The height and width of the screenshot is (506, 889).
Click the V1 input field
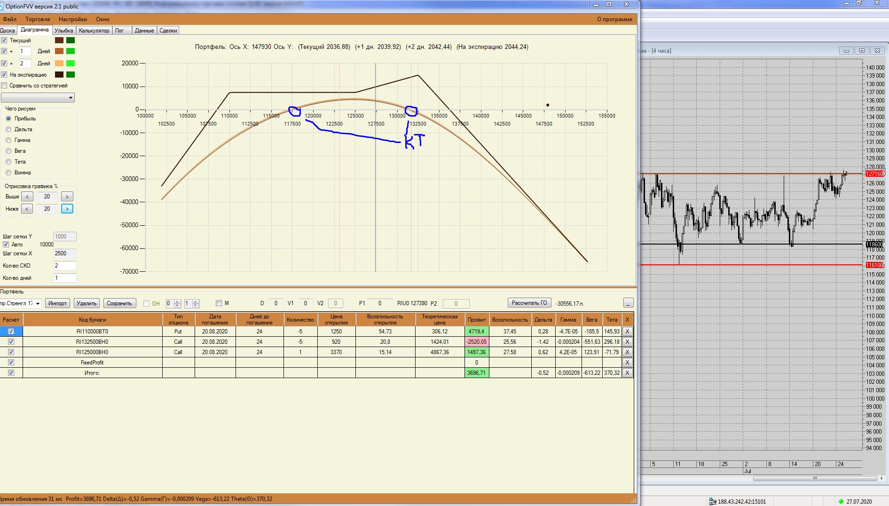(x=306, y=303)
